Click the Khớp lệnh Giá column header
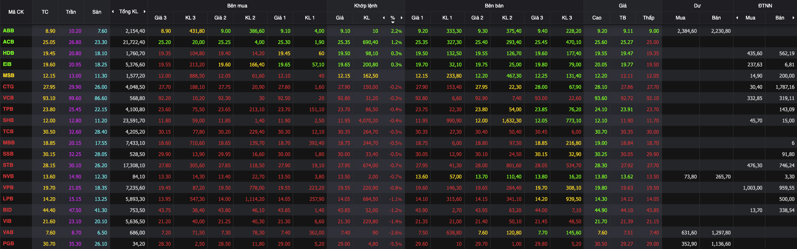The image size is (797, 249). coord(340,18)
